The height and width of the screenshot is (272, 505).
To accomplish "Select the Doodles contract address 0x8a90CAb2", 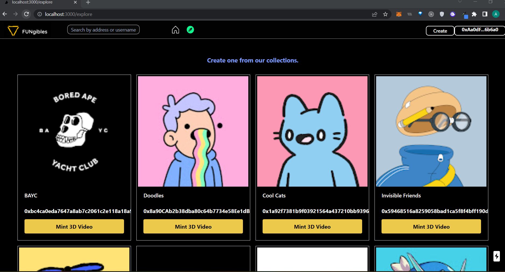I will pyautogui.click(x=197, y=211).
